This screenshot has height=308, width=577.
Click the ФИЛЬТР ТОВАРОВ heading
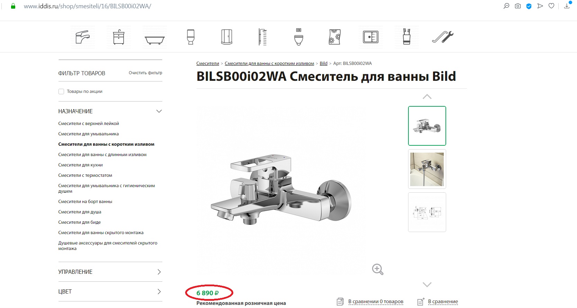(x=82, y=73)
